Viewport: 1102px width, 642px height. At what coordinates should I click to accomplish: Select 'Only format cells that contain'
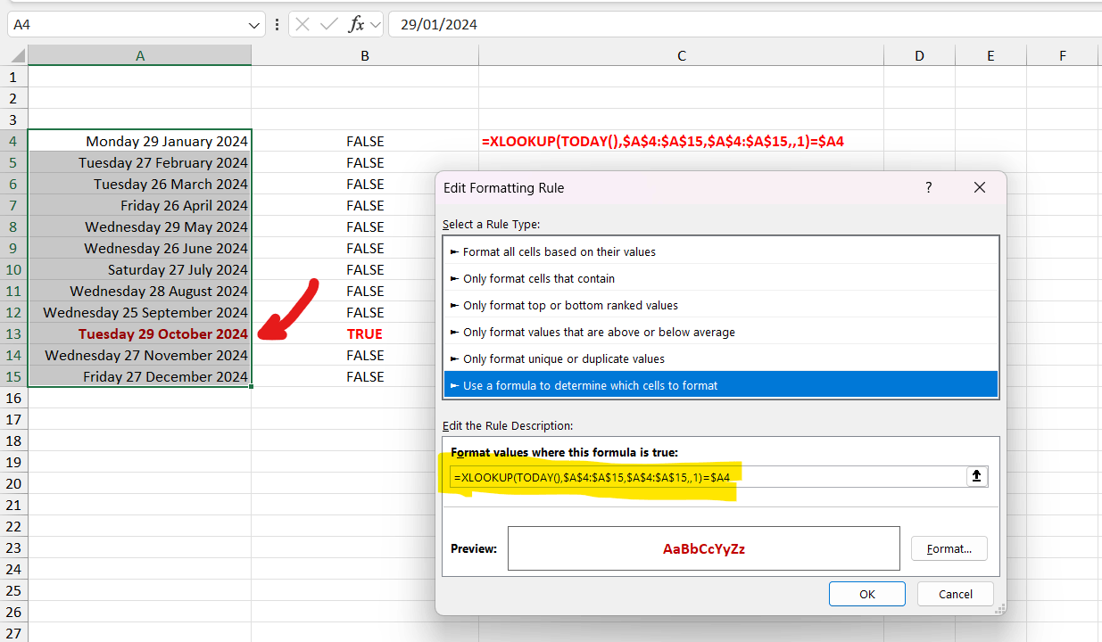(x=721, y=278)
